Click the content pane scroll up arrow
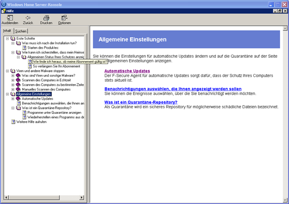The height and width of the screenshot is (204, 289). [285, 28]
